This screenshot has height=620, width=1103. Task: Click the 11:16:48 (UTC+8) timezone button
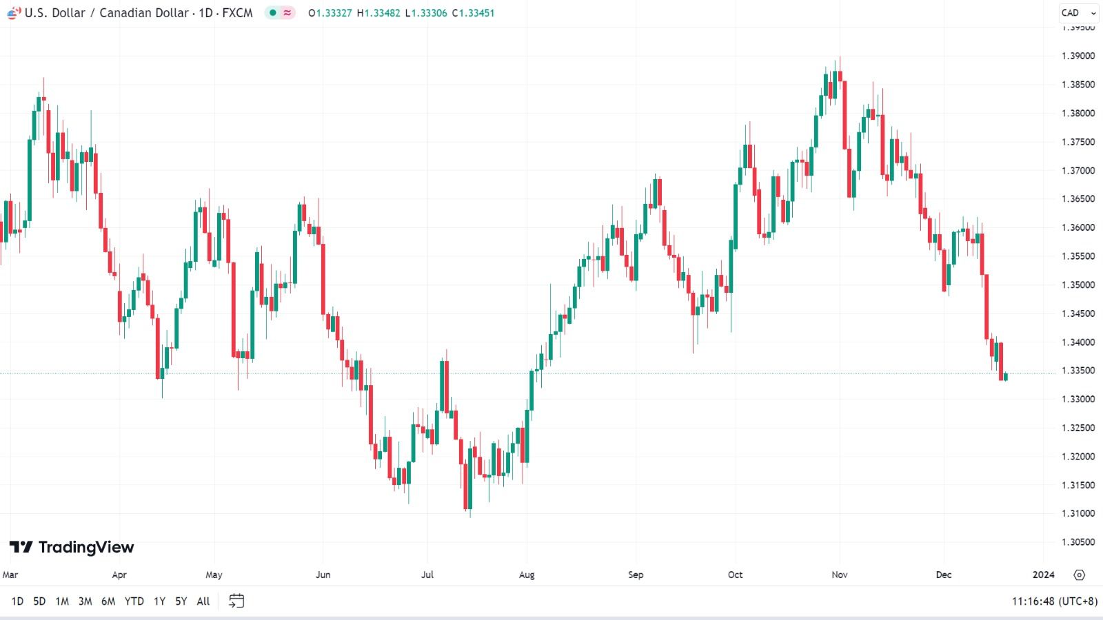1055,601
